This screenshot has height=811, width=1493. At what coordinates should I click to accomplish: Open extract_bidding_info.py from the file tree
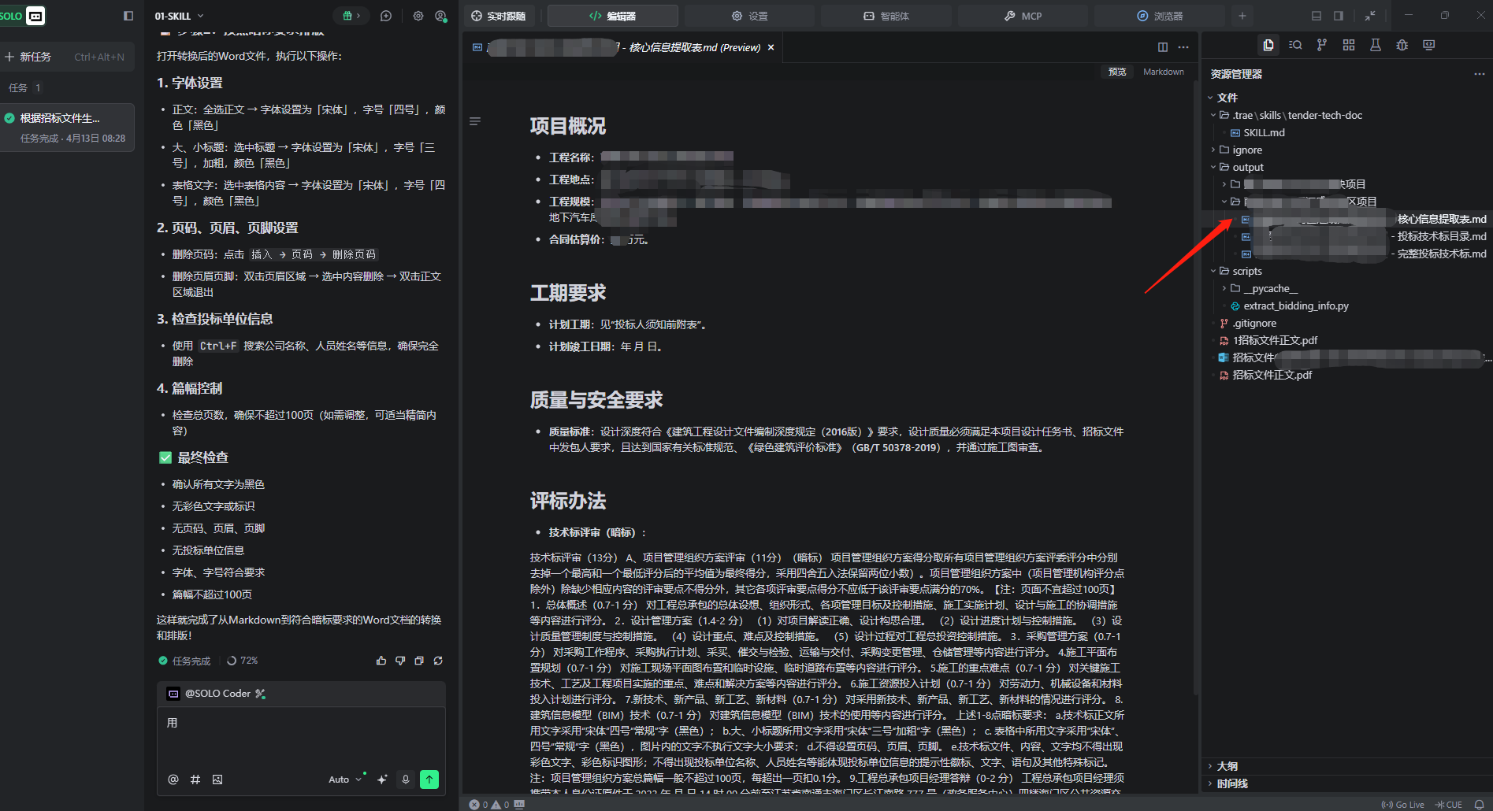pyautogui.click(x=1295, y=306)
